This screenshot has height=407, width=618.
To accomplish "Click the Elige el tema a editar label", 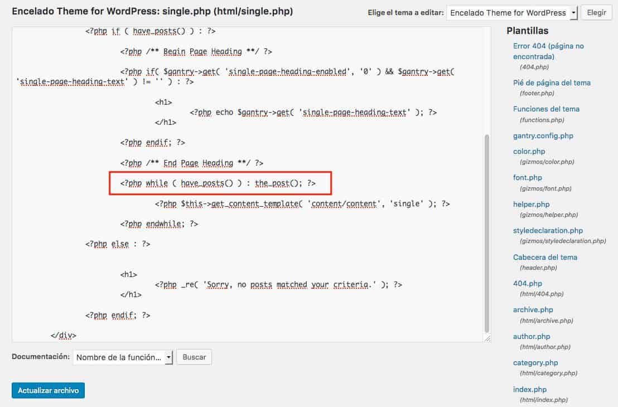I will coord(405,13).
